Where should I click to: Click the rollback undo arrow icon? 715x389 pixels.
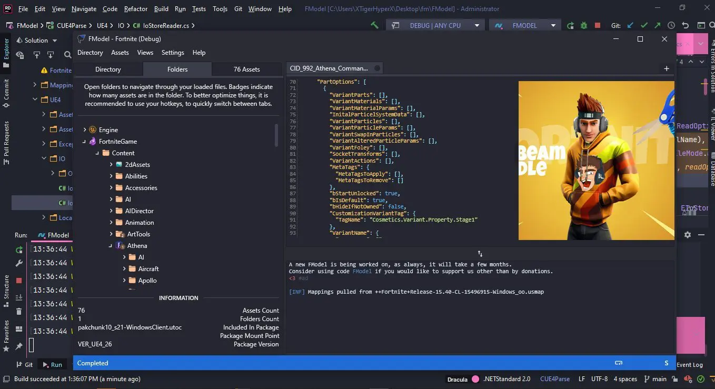point(685,25)
